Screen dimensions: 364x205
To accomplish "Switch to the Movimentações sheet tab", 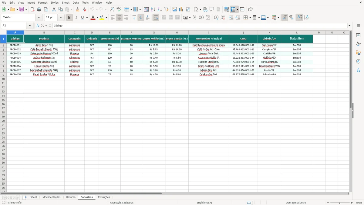I will 51,197.
